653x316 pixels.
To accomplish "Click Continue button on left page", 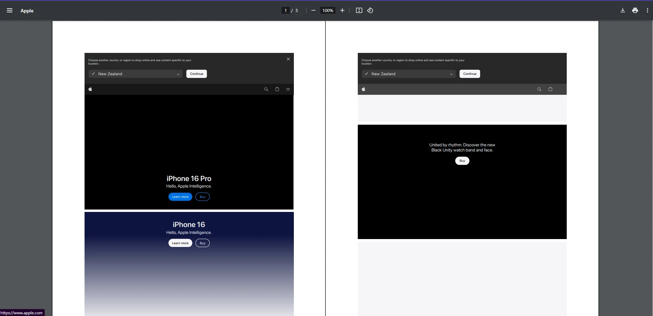I will (197, 74).
